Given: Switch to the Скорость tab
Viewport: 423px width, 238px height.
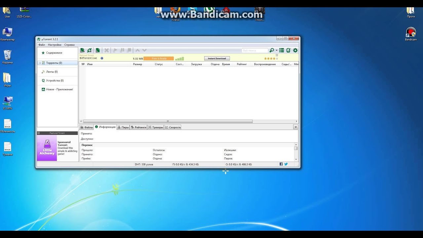Looking at the screenshot, I should (x=173, y=127).
